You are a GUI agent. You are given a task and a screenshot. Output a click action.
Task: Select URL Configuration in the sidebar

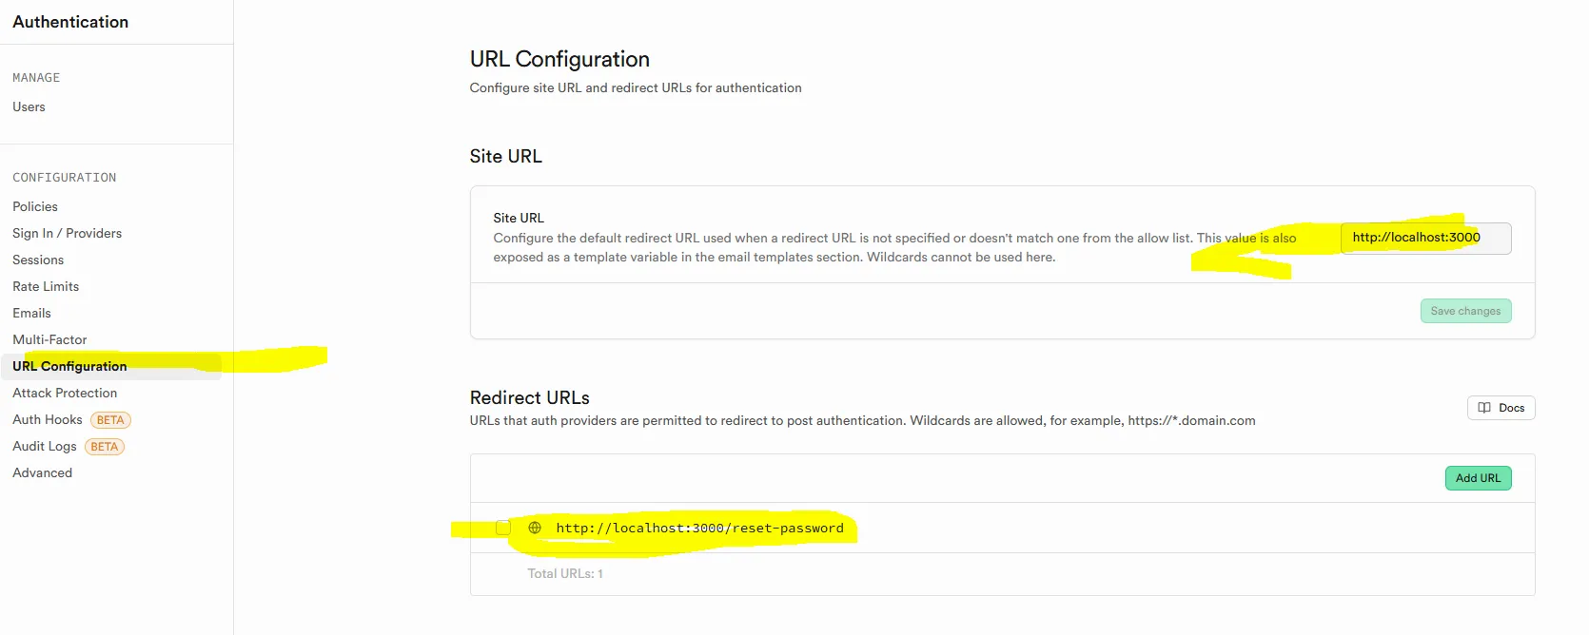69,366
